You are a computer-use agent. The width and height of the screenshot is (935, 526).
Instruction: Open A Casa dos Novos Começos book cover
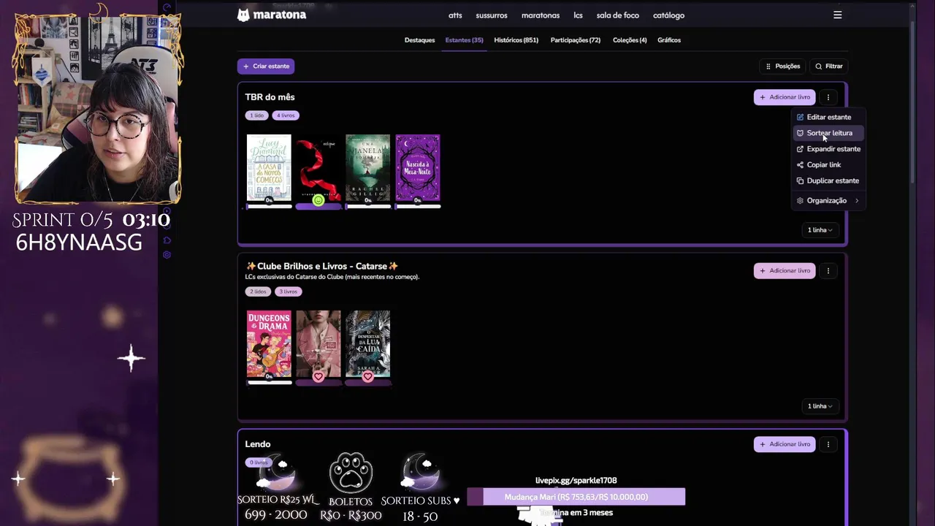269,167
